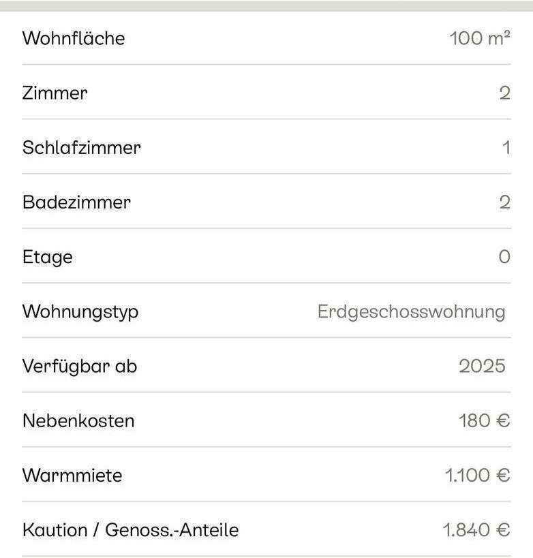Select the Erdgeschosswohnung value
Screen dimensions: 533x558
pyautogui.click(x=411, y=311)
